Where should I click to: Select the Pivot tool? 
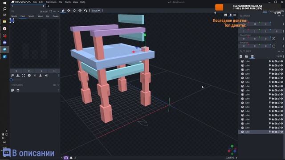coord(80,11)
